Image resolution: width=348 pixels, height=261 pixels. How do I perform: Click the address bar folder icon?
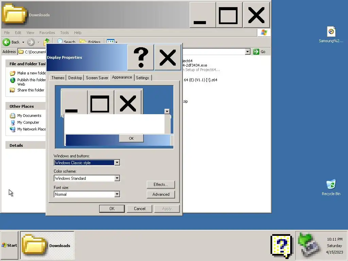(x=21, y=52)
